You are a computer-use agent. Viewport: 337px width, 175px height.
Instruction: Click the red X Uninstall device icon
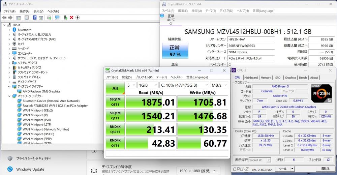tap(71, 18)
